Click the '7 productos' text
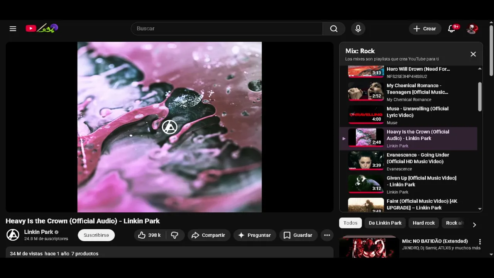 tap(85, 254)
